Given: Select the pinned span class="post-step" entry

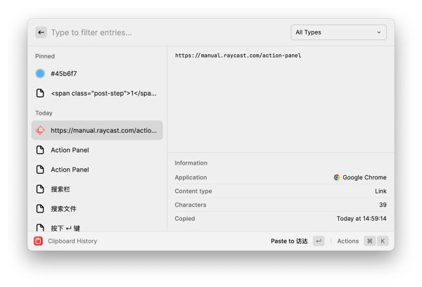Looking at the screenshot, I should point(97,93).
